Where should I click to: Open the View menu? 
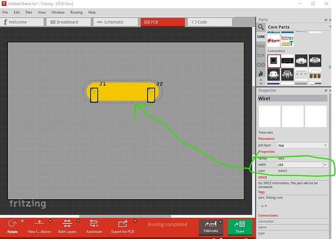41,12
